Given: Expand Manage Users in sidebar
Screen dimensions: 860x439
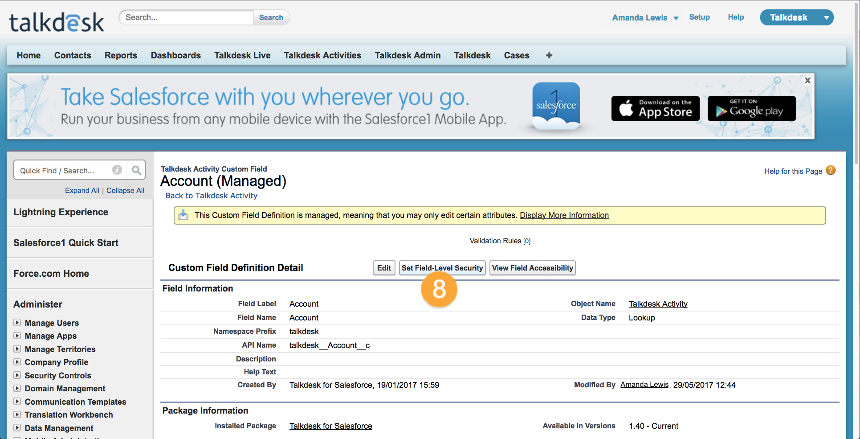Looking at the screenshot, I should coord(17,322).
